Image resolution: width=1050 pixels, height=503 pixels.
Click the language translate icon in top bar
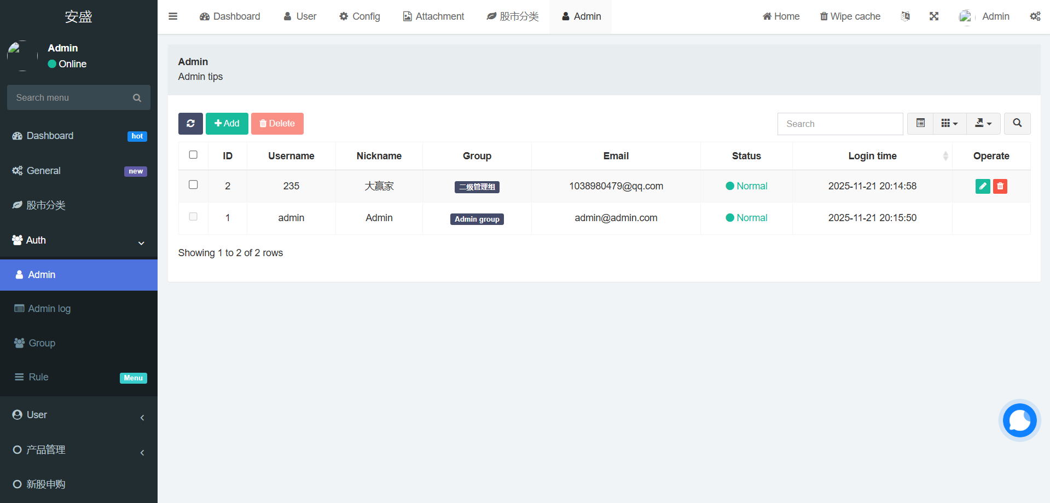tap(906, 16)
